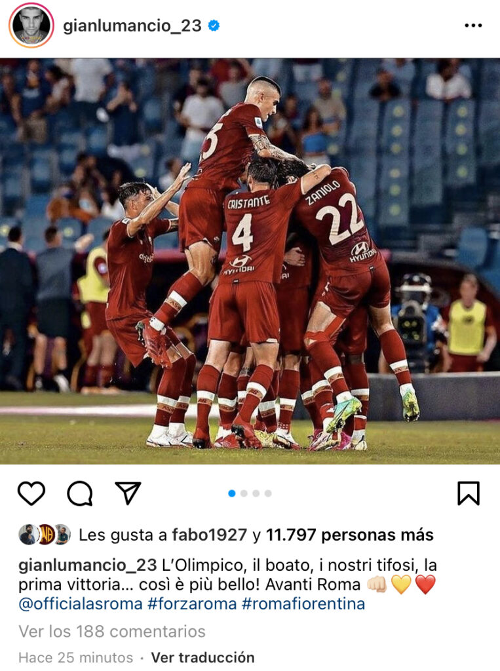Tap the blue verified badge

coord(214,26)
